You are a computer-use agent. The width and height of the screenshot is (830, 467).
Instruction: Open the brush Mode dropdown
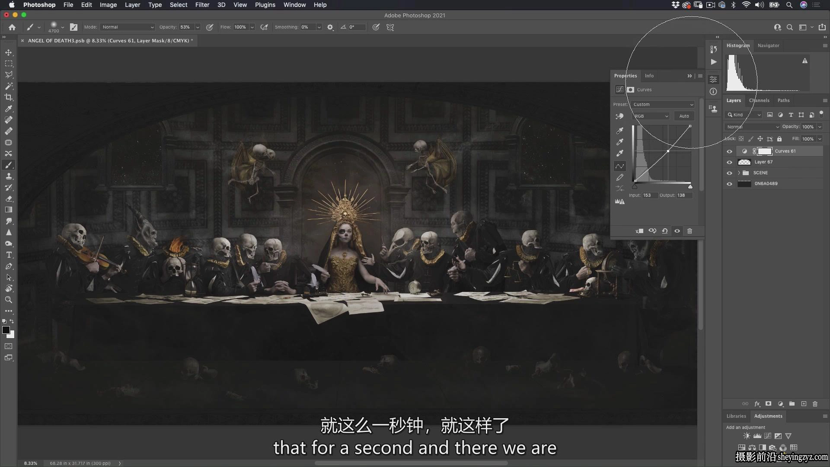click(x=128, y=27)
